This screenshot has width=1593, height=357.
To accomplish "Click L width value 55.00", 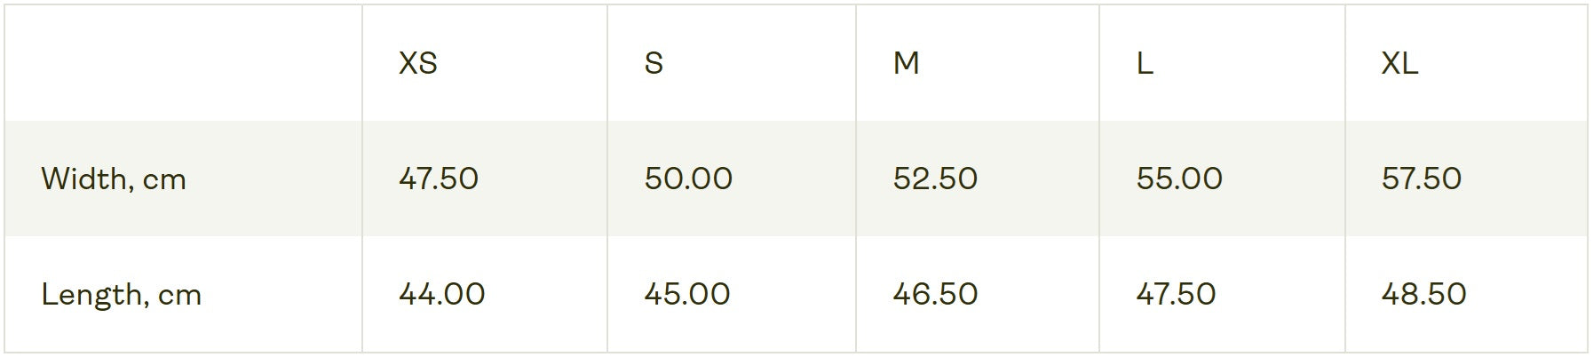I will 1179,178.
